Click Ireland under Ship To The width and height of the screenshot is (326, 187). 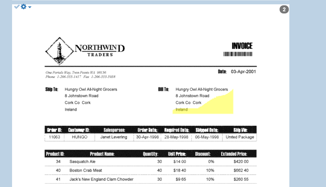point(71,109)
